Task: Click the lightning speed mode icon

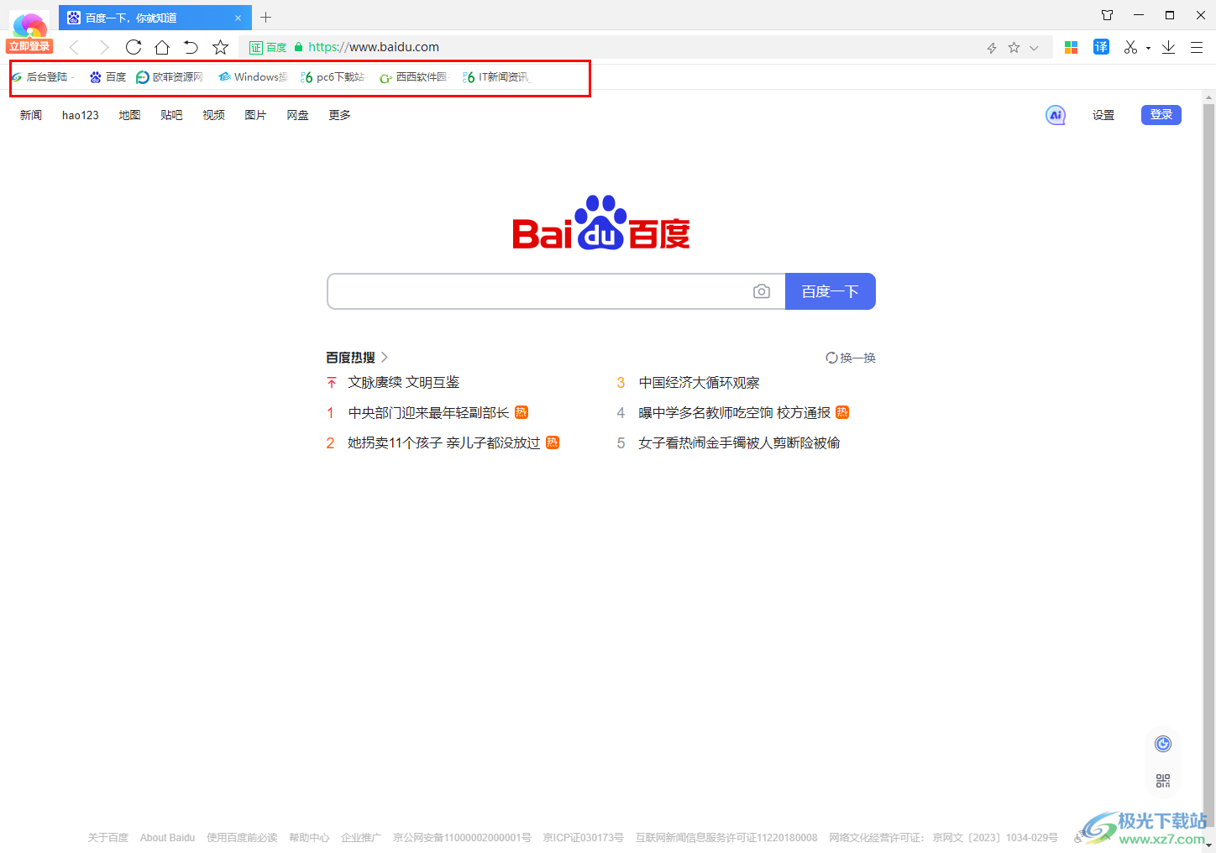Action: tap(992, 48)
